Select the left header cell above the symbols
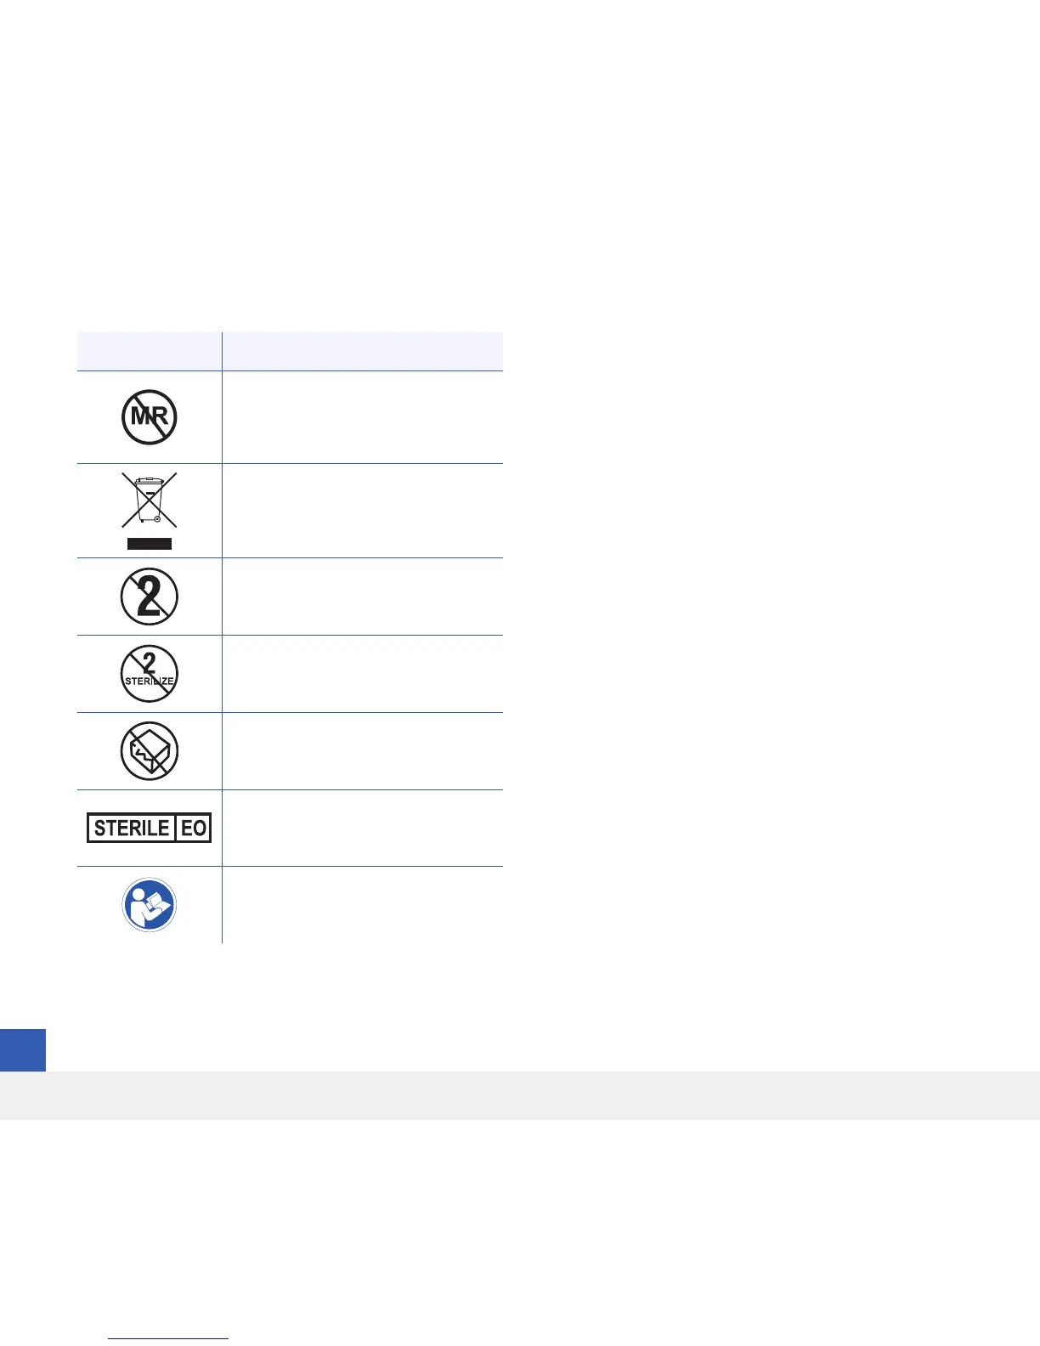This screenshot has width=1040, height=1346. tap(150, 351)
